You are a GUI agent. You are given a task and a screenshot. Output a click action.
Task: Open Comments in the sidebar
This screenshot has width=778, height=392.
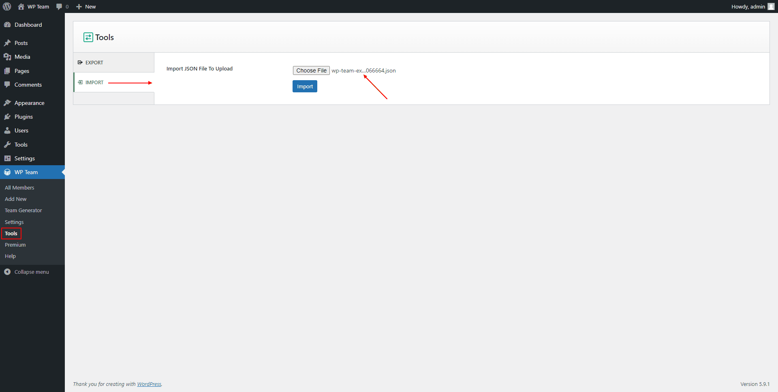coord(32,85)
